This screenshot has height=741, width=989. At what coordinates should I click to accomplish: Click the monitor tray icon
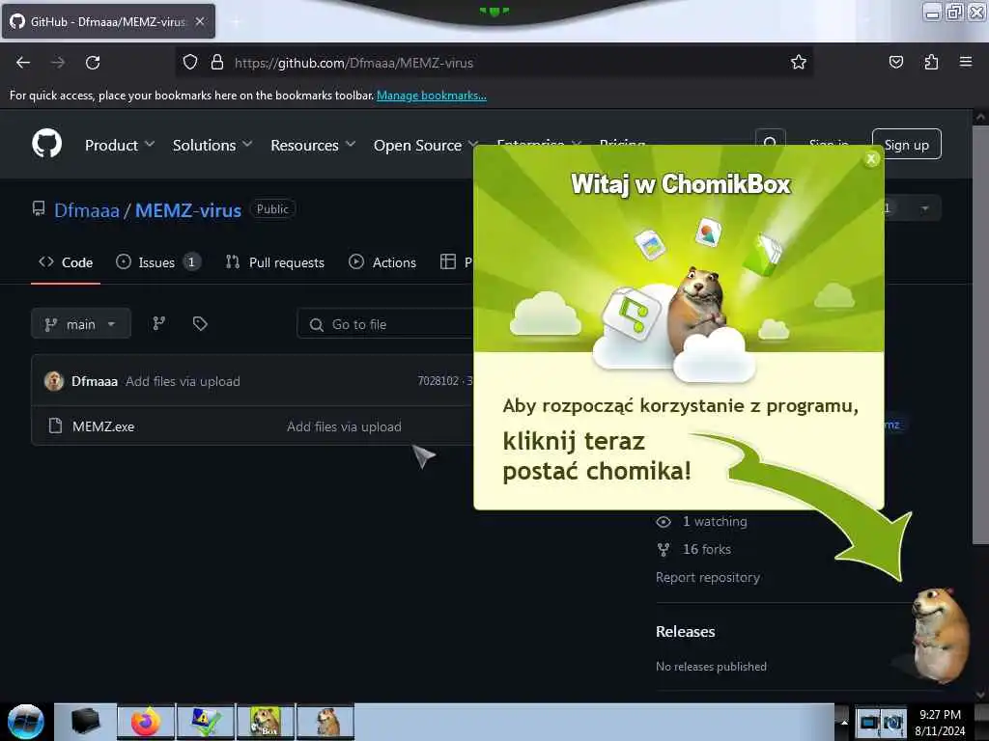[x=869, y=722]
